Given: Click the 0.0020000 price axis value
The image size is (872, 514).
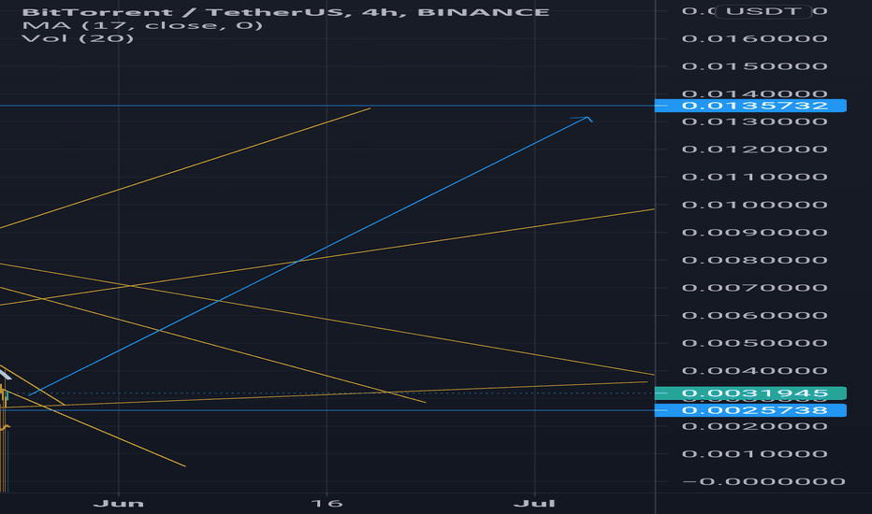Looking at the screenshot, I should pyautogui.click(x=755, y=426).
